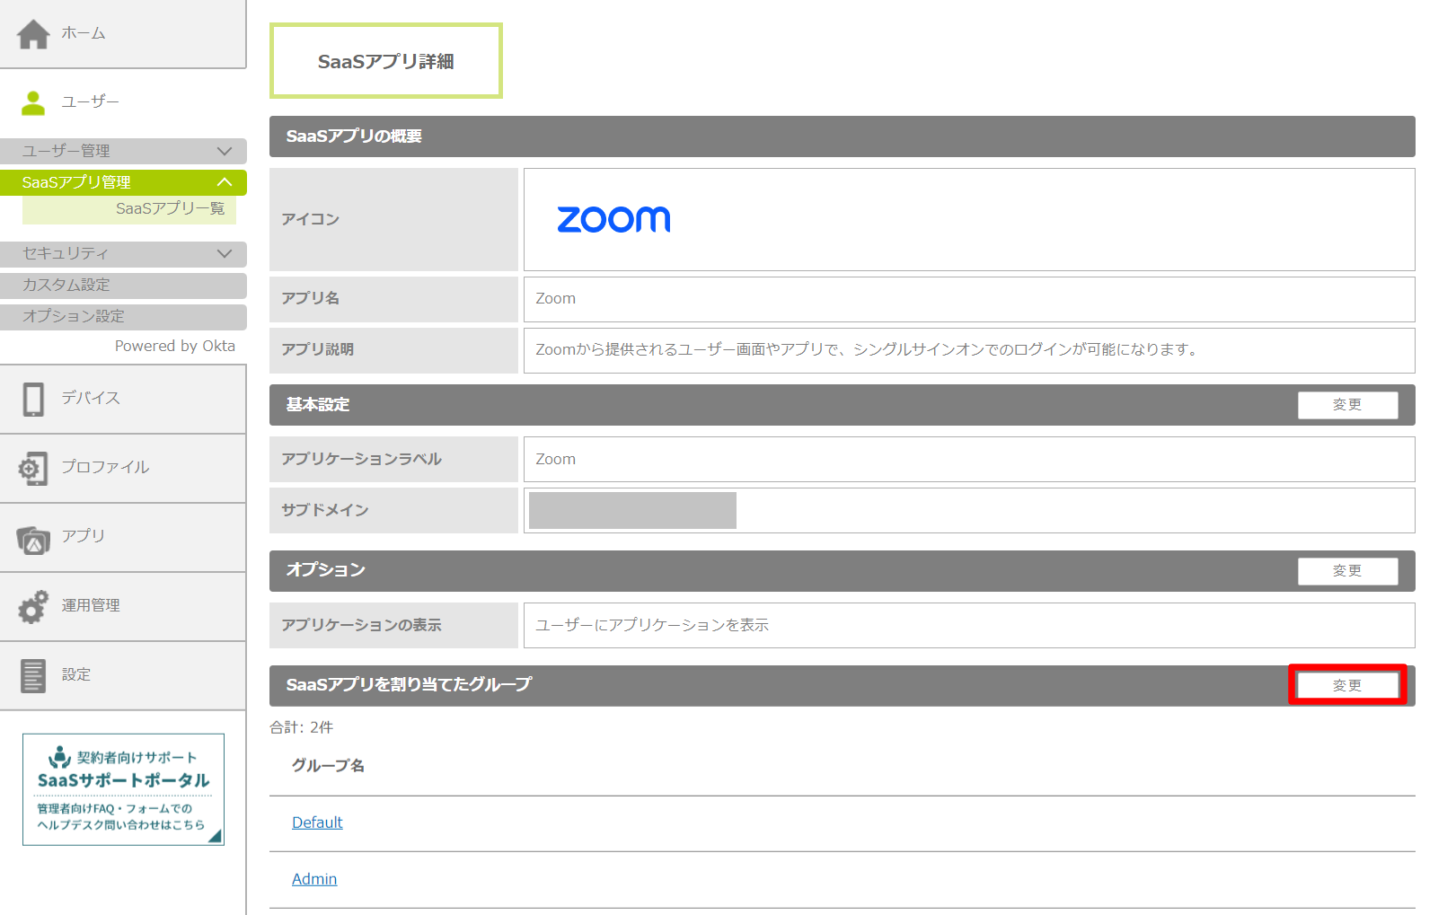Image resolution: width=1447 pixels, height=915 pixels.
Task: Collapse the SaaSアプリ管理 section chevron
Action: click(225, 182)
